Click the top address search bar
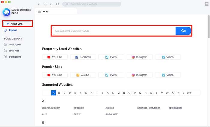The image size is (210, 127). coord(92,4)
